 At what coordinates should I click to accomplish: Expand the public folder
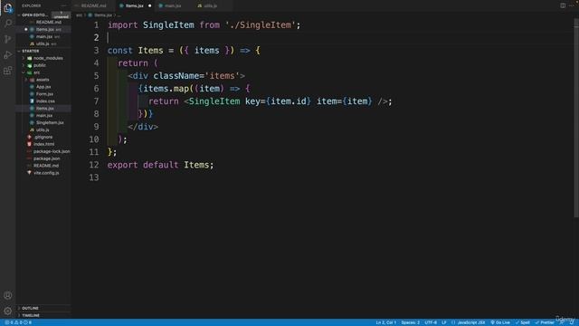coord(24,65)
